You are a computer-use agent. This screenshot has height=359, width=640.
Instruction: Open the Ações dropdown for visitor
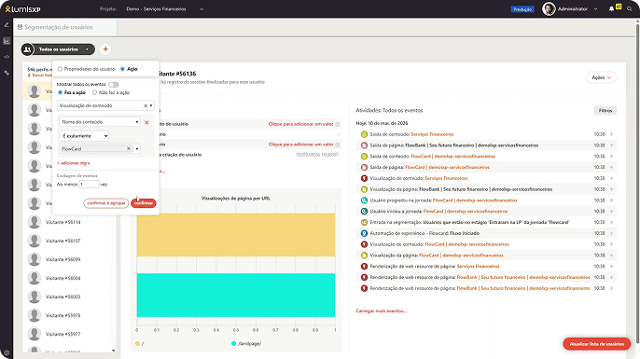click(x=601, y=77)
